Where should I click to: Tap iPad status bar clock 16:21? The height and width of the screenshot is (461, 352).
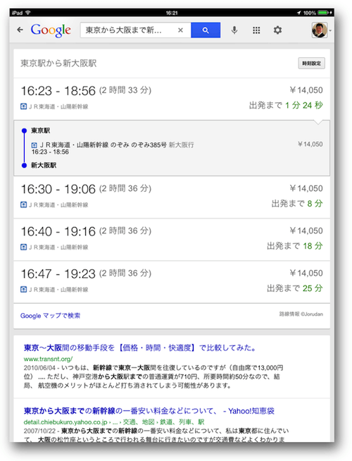(x=172, y=13)
